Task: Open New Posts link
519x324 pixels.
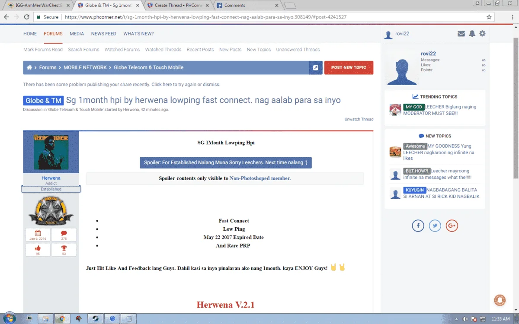Action: [230, 50]
